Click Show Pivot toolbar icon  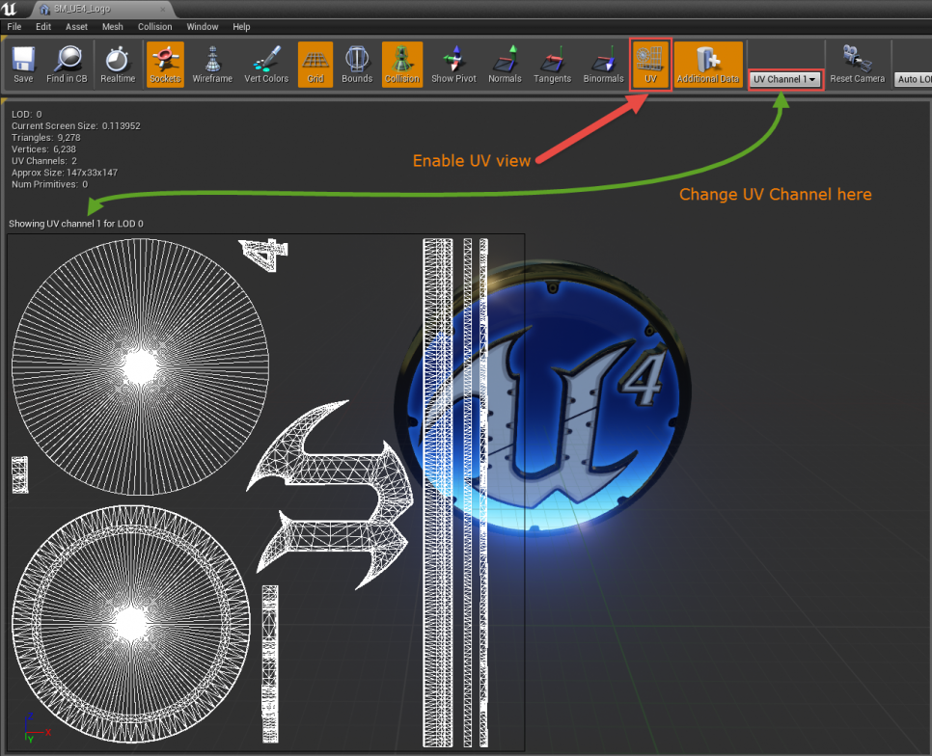pyautogui.click(x=454, y=65)
